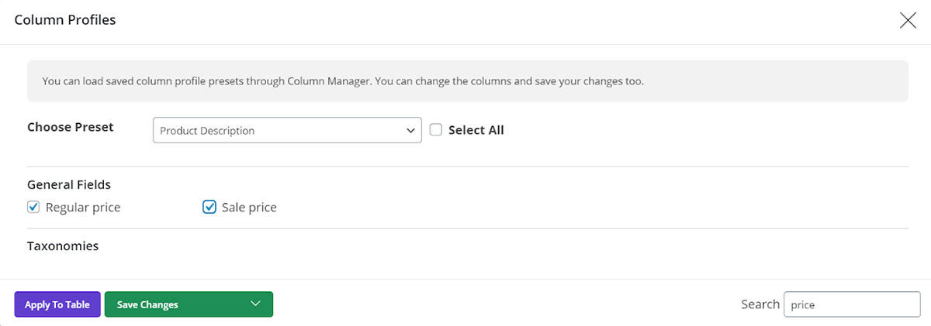The image size is (931, 326).
Task: Close the Column Profiles dialog
Action: point(908,21)
